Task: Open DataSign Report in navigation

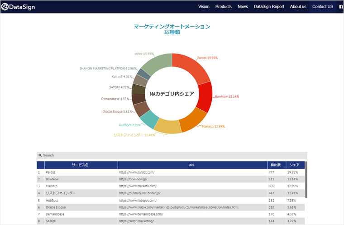Action: point(269,7)
